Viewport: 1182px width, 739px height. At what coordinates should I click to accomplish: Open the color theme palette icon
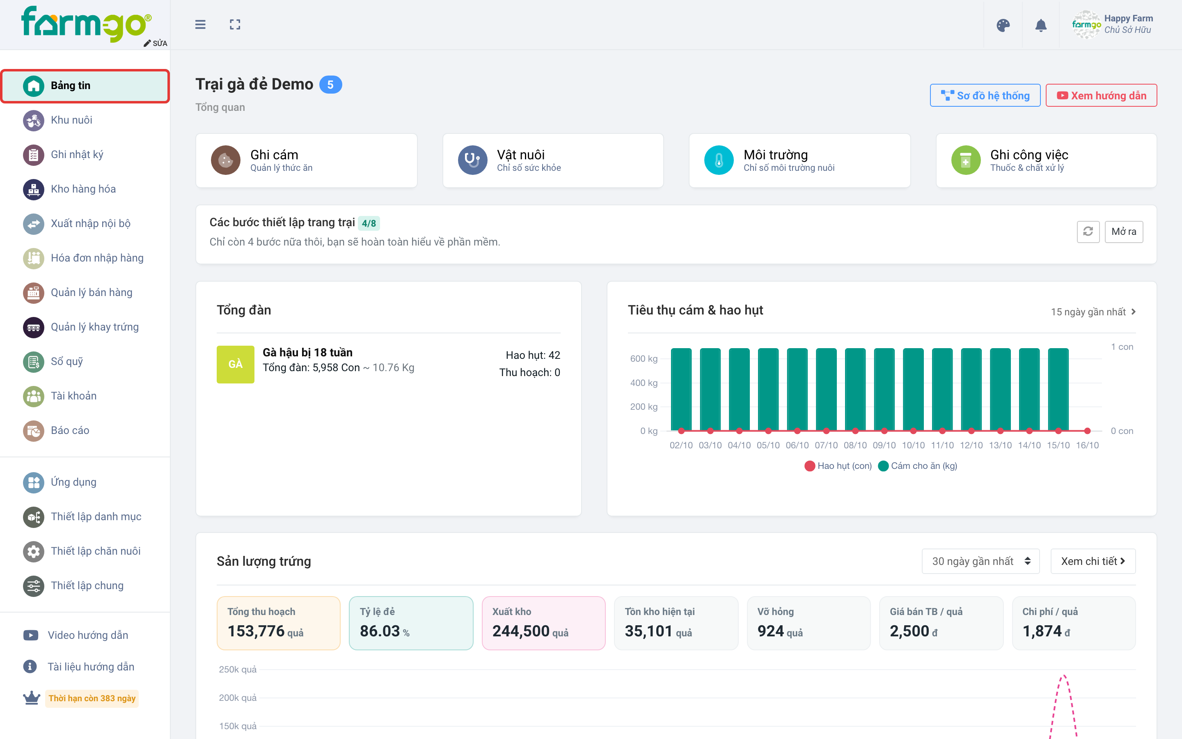(1003, 25)
